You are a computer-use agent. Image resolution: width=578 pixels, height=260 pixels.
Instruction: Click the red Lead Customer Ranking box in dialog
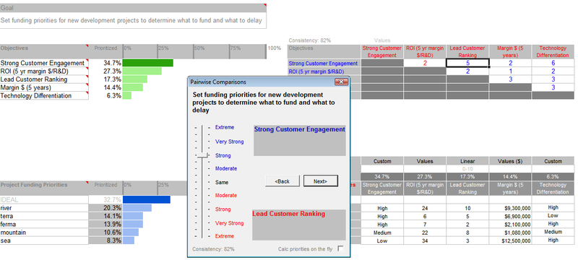299,225
